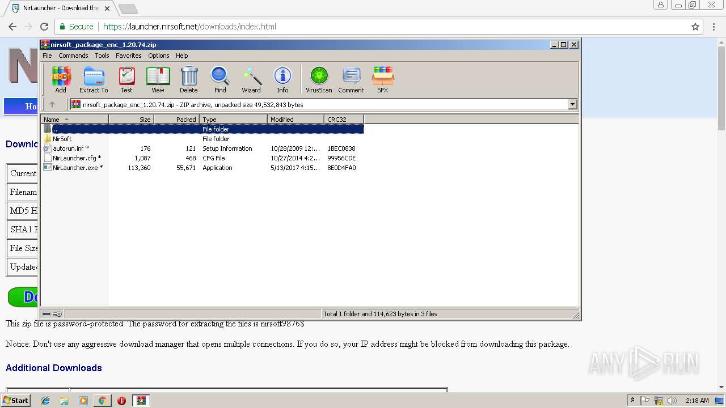Open the media player taskbar icon

click(83, 401)
